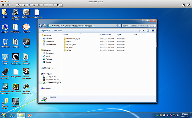Expand Computer breadcrumb arrow in address bar
The height and width of the screenshot is (118, 192).
(63, 26)
